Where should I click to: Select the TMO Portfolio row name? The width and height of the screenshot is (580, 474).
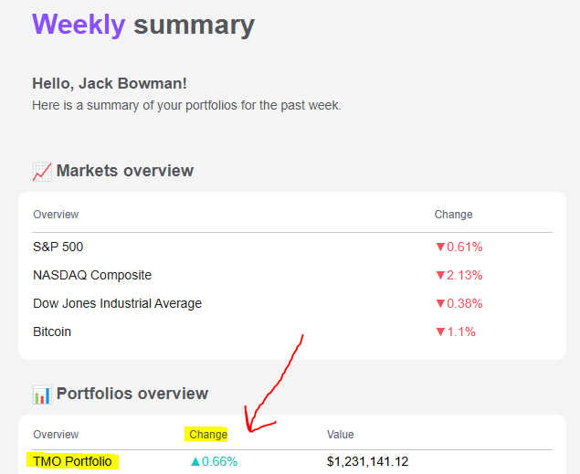72,461
